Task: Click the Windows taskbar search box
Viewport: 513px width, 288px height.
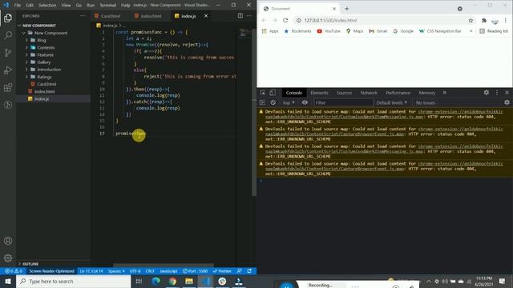Action: point(74,281)
